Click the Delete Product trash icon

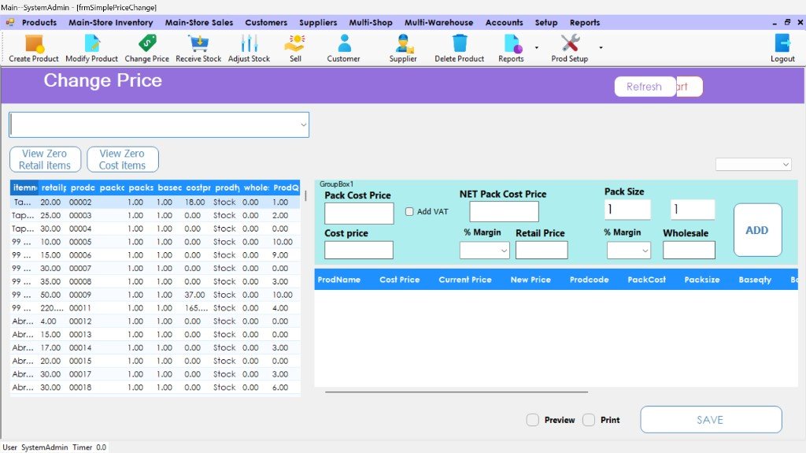click(x=460, y=48)
